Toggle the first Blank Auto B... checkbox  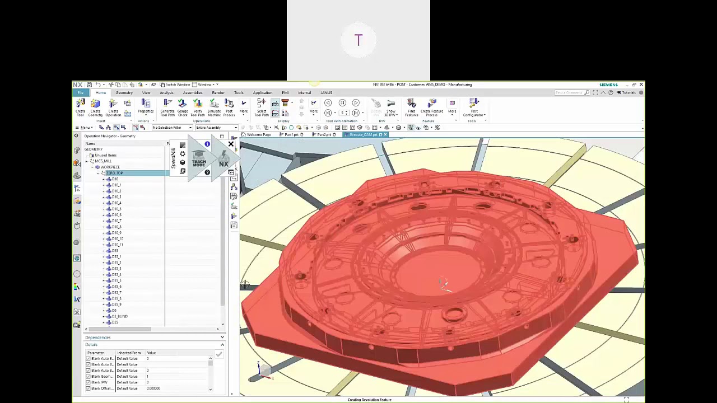(x=88, y=358)
